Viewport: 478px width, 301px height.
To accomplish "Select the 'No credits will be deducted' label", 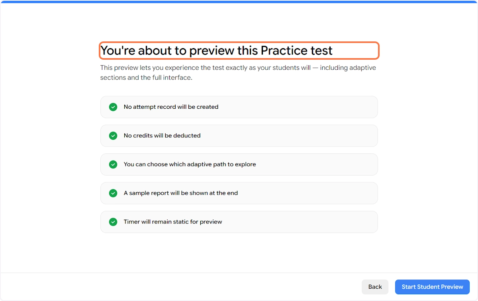I will pyautogui.click(x=162, y=135).
